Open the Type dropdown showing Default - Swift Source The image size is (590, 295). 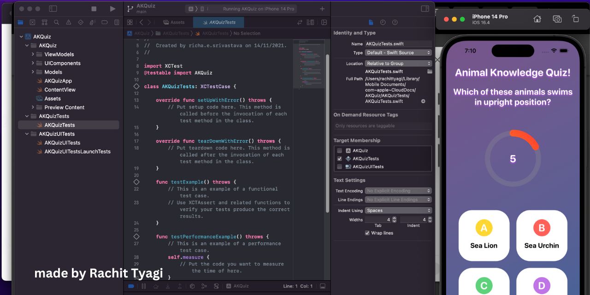[x=398, y=52]
